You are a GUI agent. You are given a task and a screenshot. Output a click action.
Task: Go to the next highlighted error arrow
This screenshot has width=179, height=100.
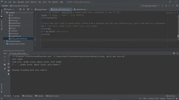point(177,13)
